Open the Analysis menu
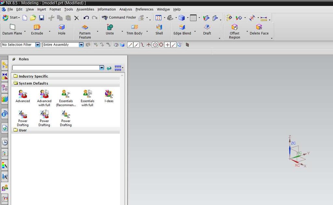Image resolution: width=333 pixels, height=205 pixels. pos(126,9)
